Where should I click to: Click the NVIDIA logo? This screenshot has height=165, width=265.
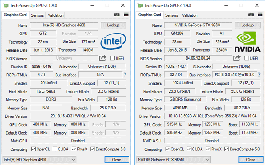[x=247, y=42]
